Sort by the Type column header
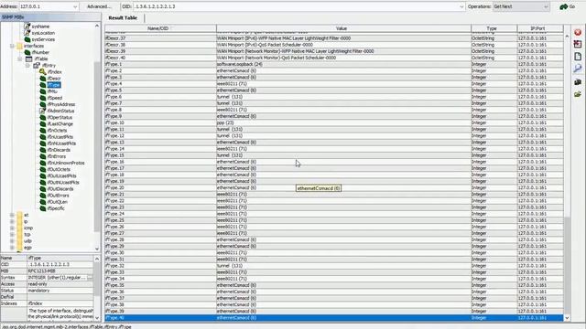The image size is (586, 329). tap(494, 28)
